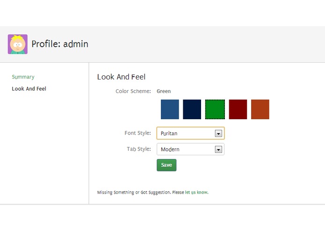The image size is (325, 231).
Task: Open the Summary section in sidebar
Action: (23, 77)
